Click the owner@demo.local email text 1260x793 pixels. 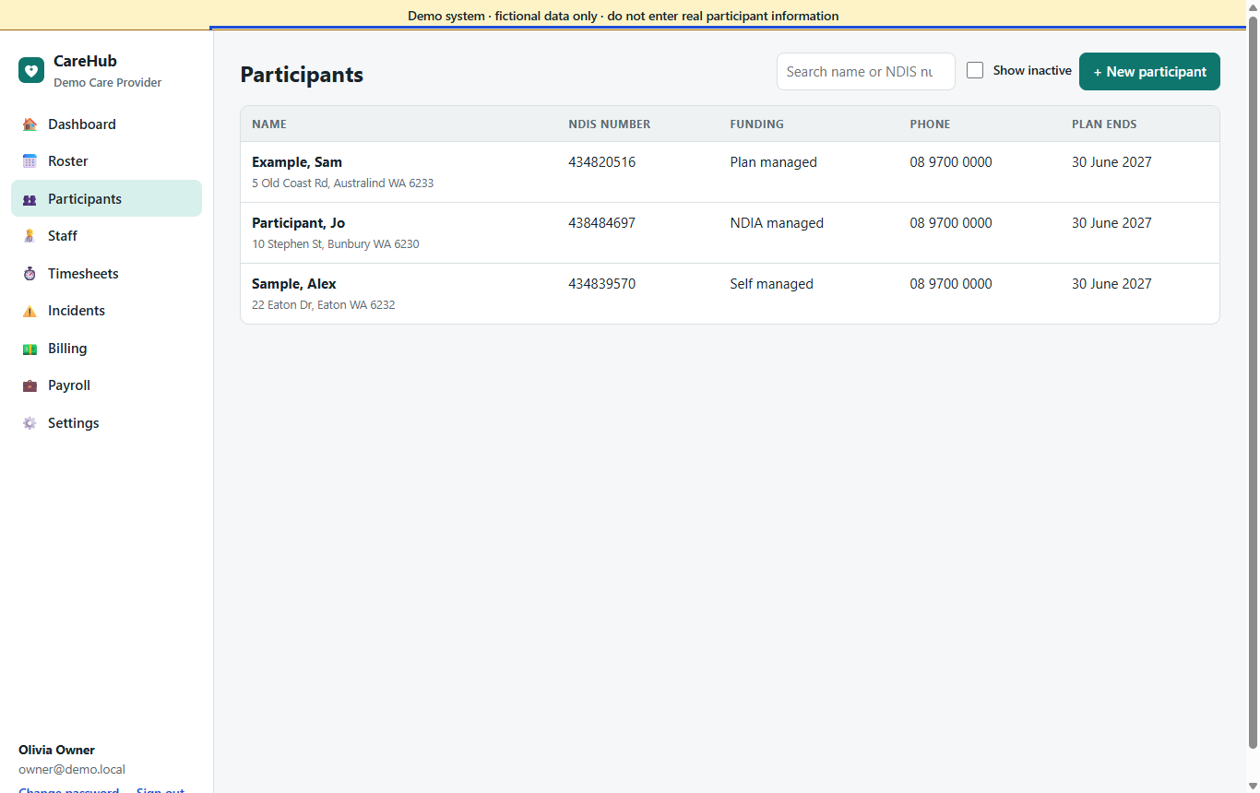pyautogui.click(x=72, y=769)
